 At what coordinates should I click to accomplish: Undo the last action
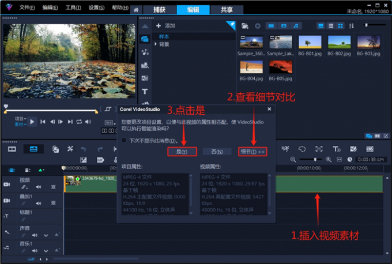(83, 149)
